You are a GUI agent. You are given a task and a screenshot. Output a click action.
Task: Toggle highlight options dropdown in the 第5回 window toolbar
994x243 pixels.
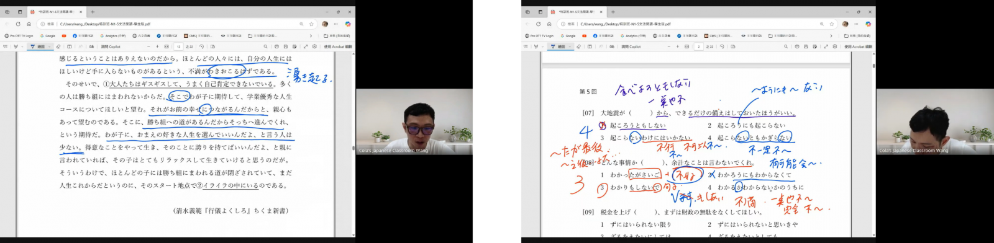click(542, 46)
